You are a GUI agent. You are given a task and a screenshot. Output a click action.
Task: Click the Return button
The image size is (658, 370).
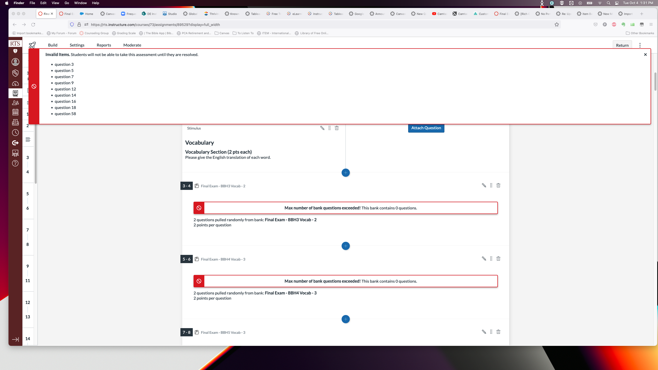(622, 45)
